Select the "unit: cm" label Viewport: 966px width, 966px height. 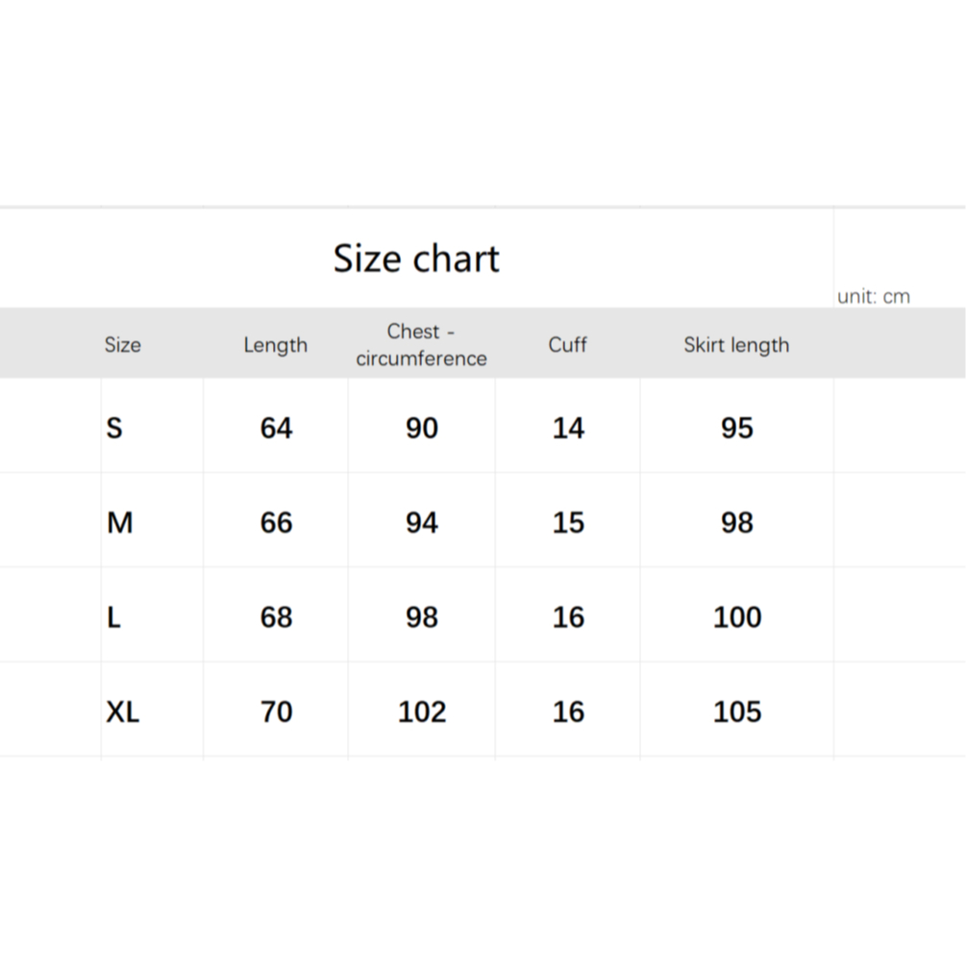(x=873, y=296)
